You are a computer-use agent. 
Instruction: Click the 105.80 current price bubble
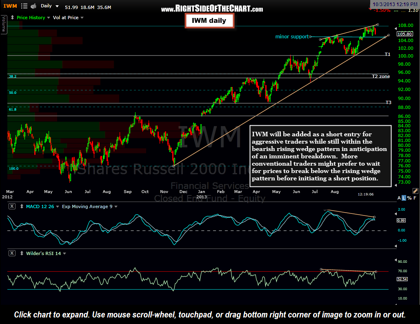[x=405, y=34]
